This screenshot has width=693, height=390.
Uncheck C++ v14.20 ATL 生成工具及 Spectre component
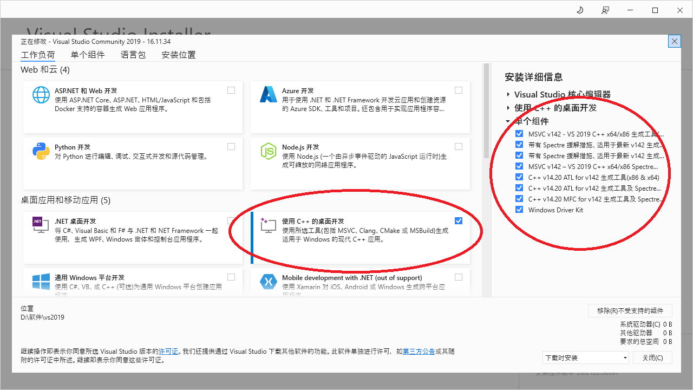click(x=519, y=188)
